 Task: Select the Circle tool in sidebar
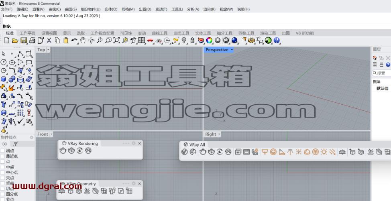[x=4, y=62]
